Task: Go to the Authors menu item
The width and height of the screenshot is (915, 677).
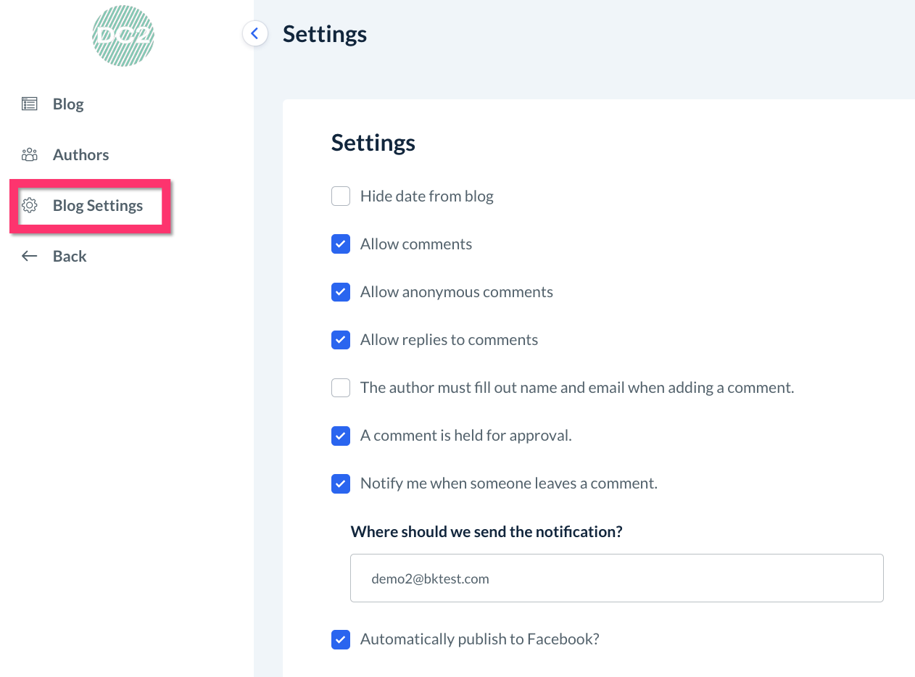Action: pyautogui.click(x=80, y=154)
